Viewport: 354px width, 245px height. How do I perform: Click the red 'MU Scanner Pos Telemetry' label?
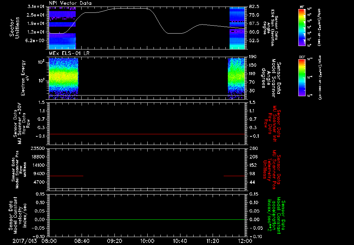coord(271,170)
